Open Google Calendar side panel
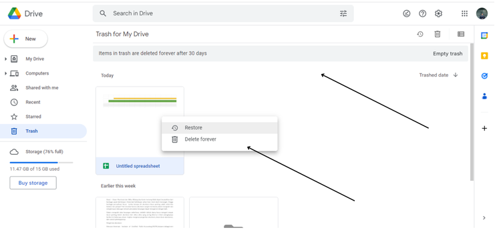 pos(484,35)
